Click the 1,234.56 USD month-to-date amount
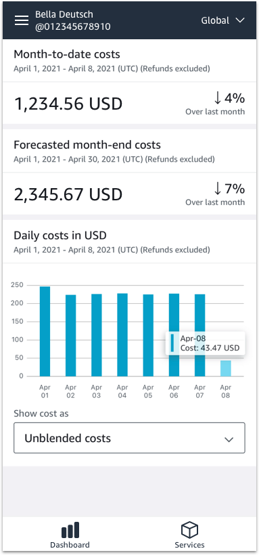259x555 pixels. point(68,104)
